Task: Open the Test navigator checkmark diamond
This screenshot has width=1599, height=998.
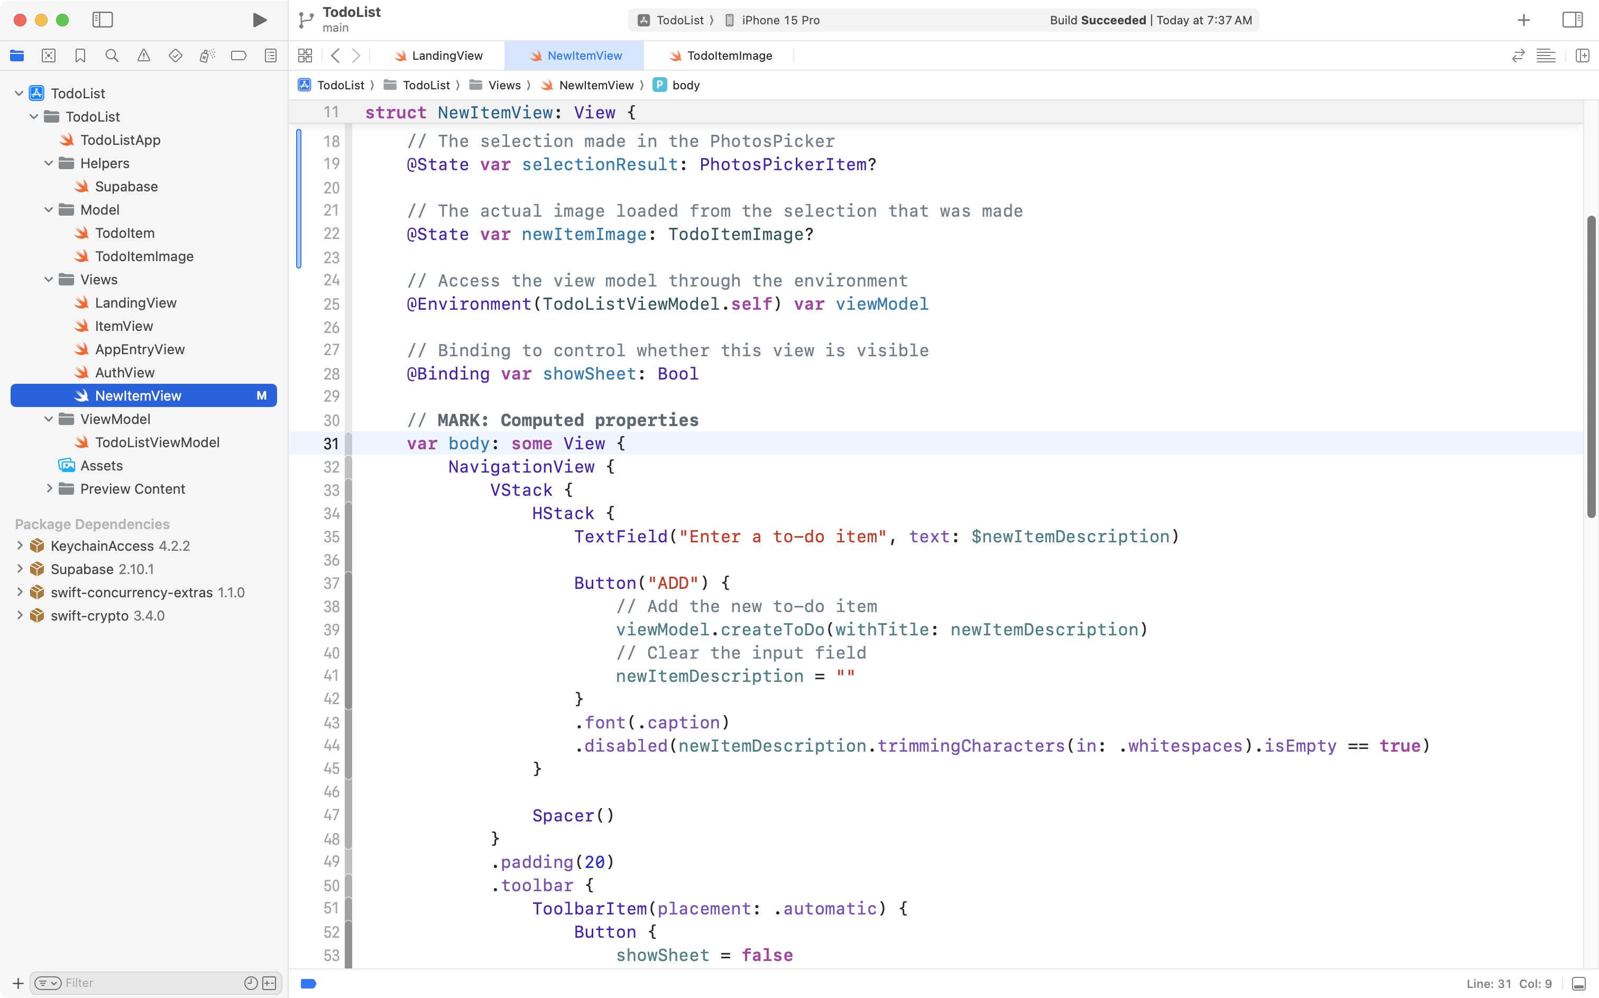Action: pyautogui.click(x=175, y=56)
